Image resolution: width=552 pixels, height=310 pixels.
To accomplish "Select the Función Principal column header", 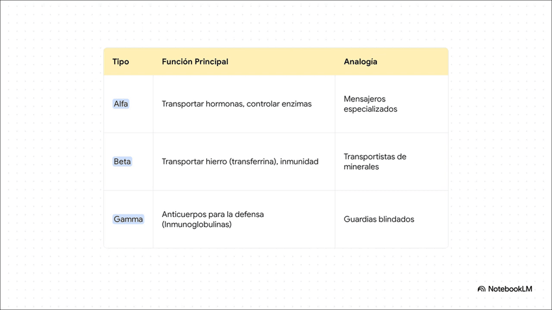I will tap(195, 62).
